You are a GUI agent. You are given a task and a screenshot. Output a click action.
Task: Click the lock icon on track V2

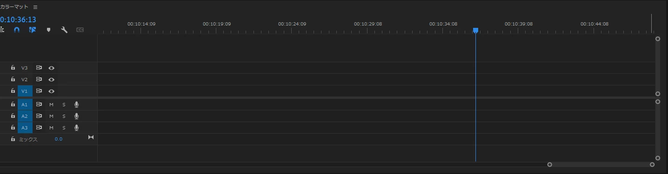coord(13,79)
